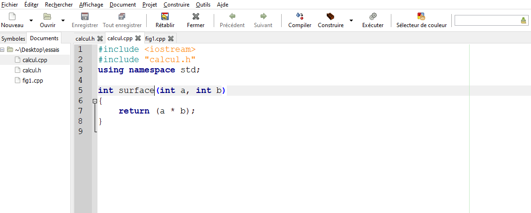This screenshot has height=213, width=531.
Task: Select calcul.h in the documents list
Action: click(32, 70)
